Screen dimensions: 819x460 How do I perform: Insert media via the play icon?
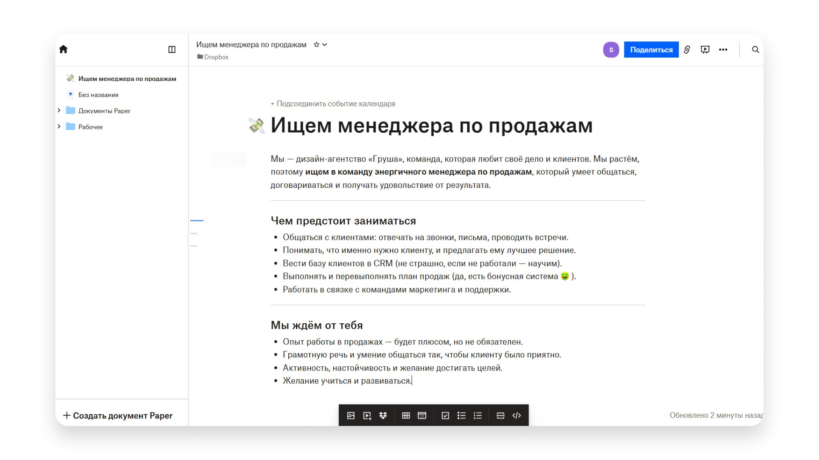tap(367, 416)
